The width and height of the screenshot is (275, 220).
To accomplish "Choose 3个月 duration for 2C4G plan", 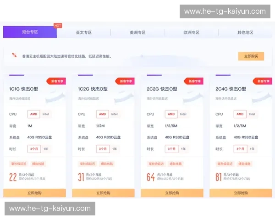I will tap(240, 149).
